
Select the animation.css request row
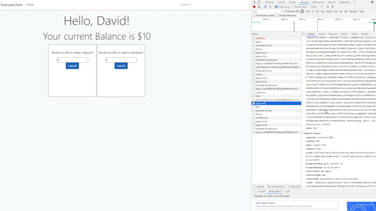tap(277, 118)
